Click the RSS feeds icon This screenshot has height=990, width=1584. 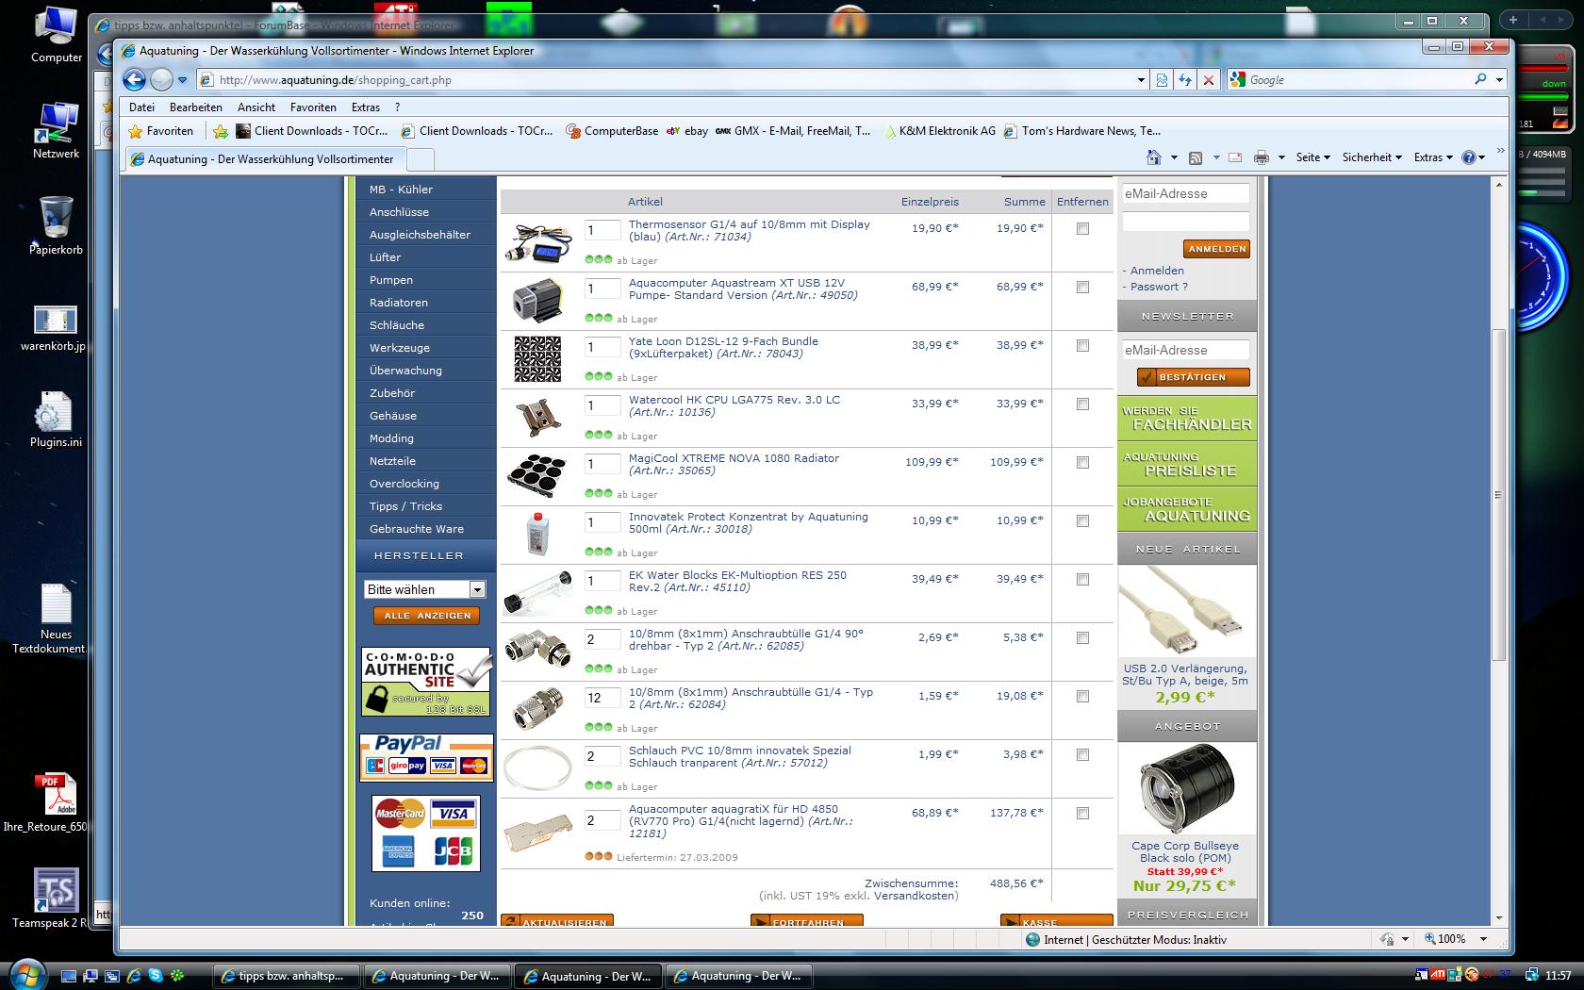pos(1196,157)
